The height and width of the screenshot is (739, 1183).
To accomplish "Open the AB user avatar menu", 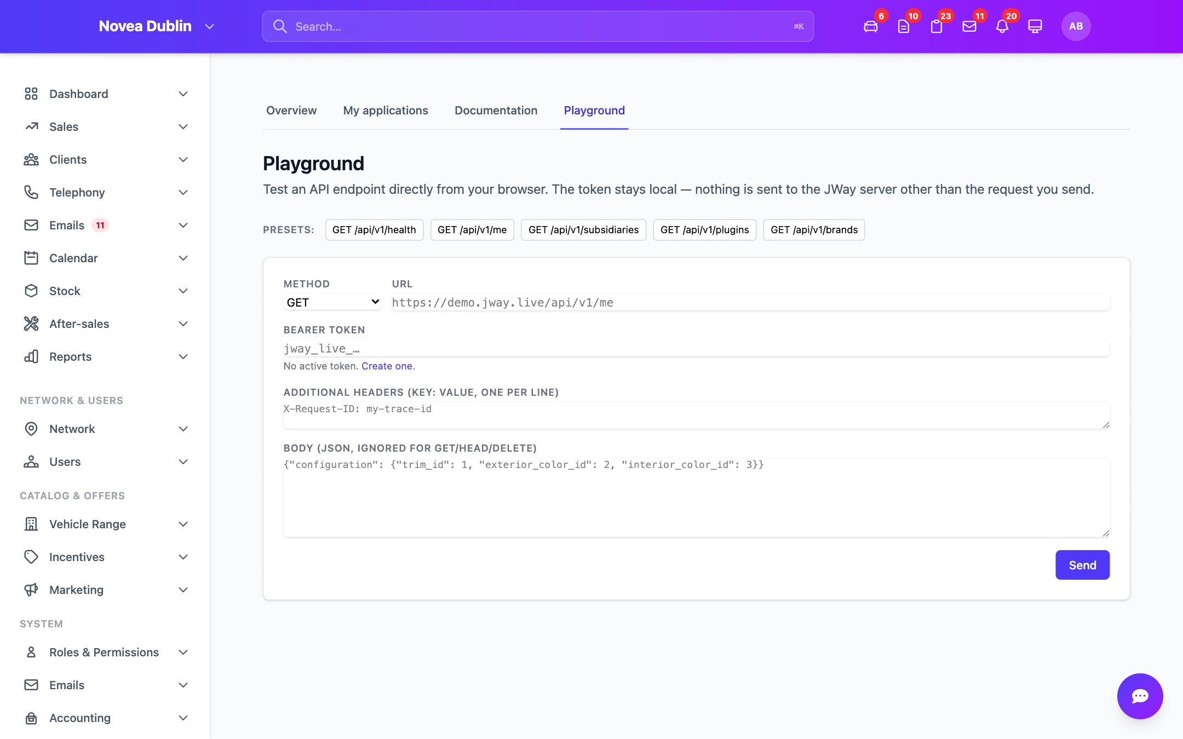I will click(x=1076, y=26).
